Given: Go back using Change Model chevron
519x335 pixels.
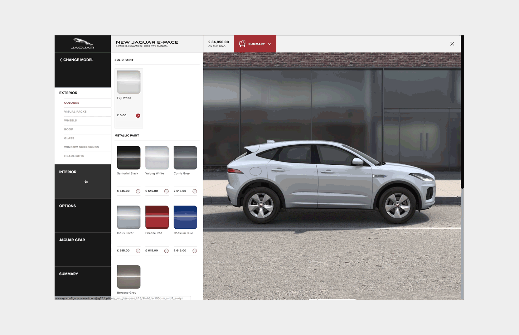Looking at the screenshot, I should tap(61, 60).
